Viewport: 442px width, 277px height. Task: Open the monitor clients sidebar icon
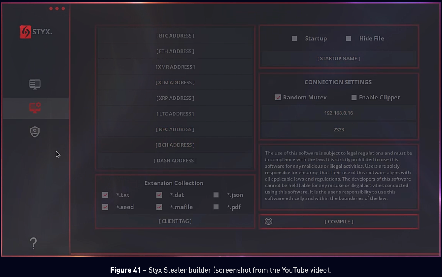(35, 84)
